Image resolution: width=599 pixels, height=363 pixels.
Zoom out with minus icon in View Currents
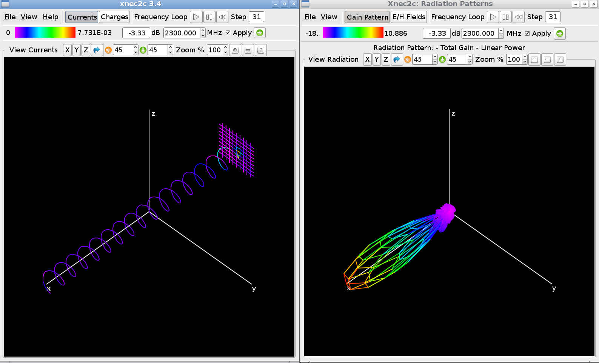pos(248,50)
